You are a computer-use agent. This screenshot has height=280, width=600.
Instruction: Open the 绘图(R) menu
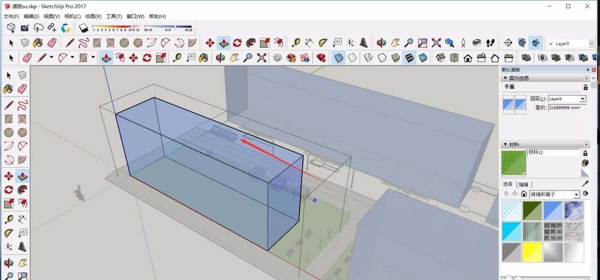pyautogui.click(x=93, y=16)
